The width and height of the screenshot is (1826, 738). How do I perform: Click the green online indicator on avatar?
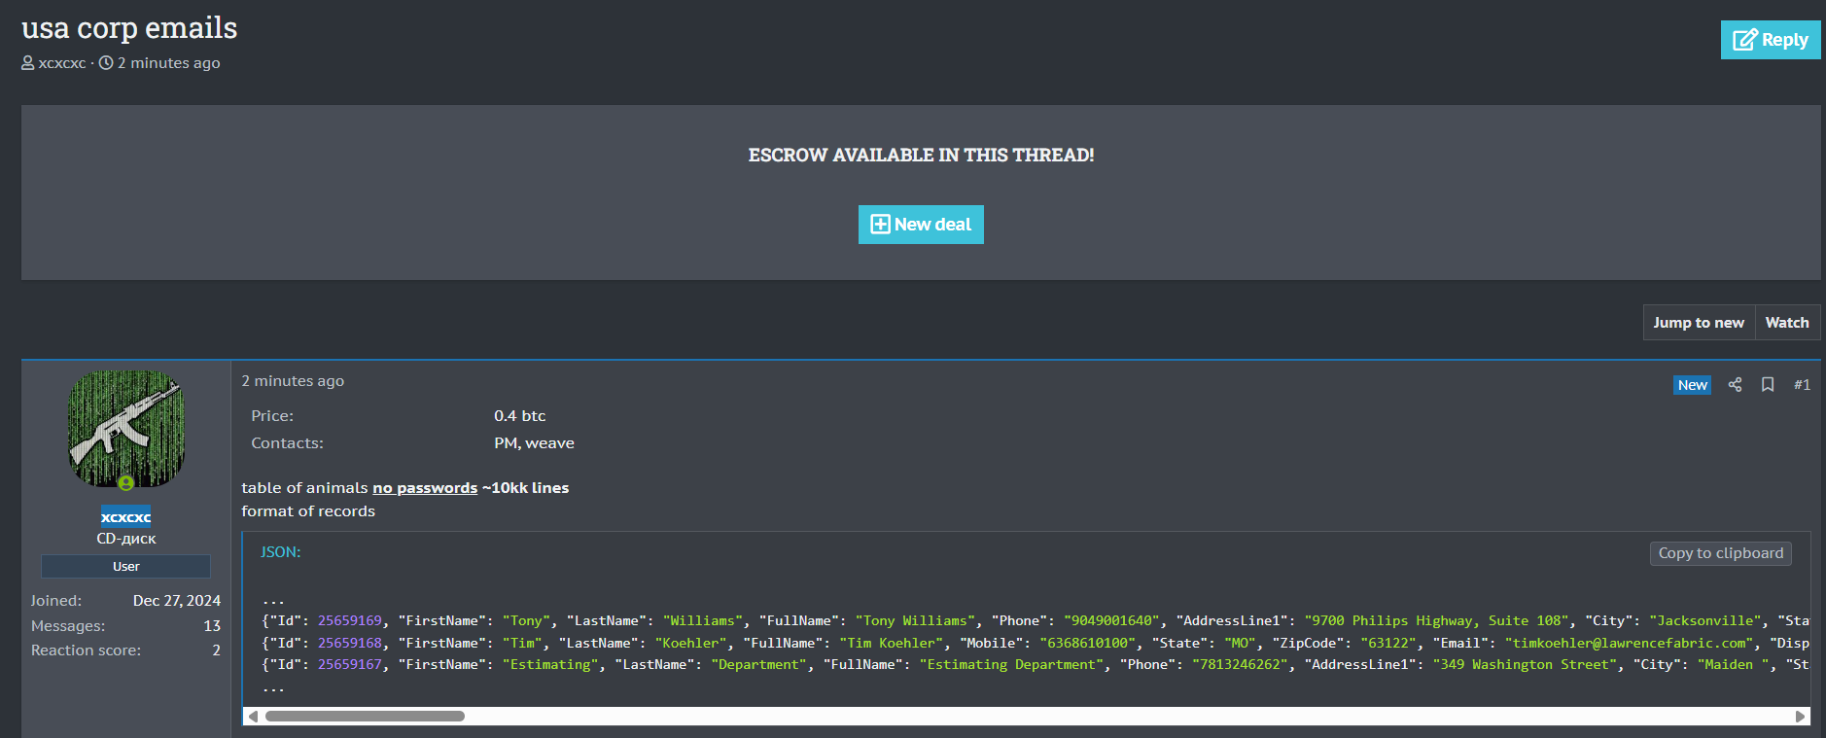pyautogui.click(x=125, y=483)
